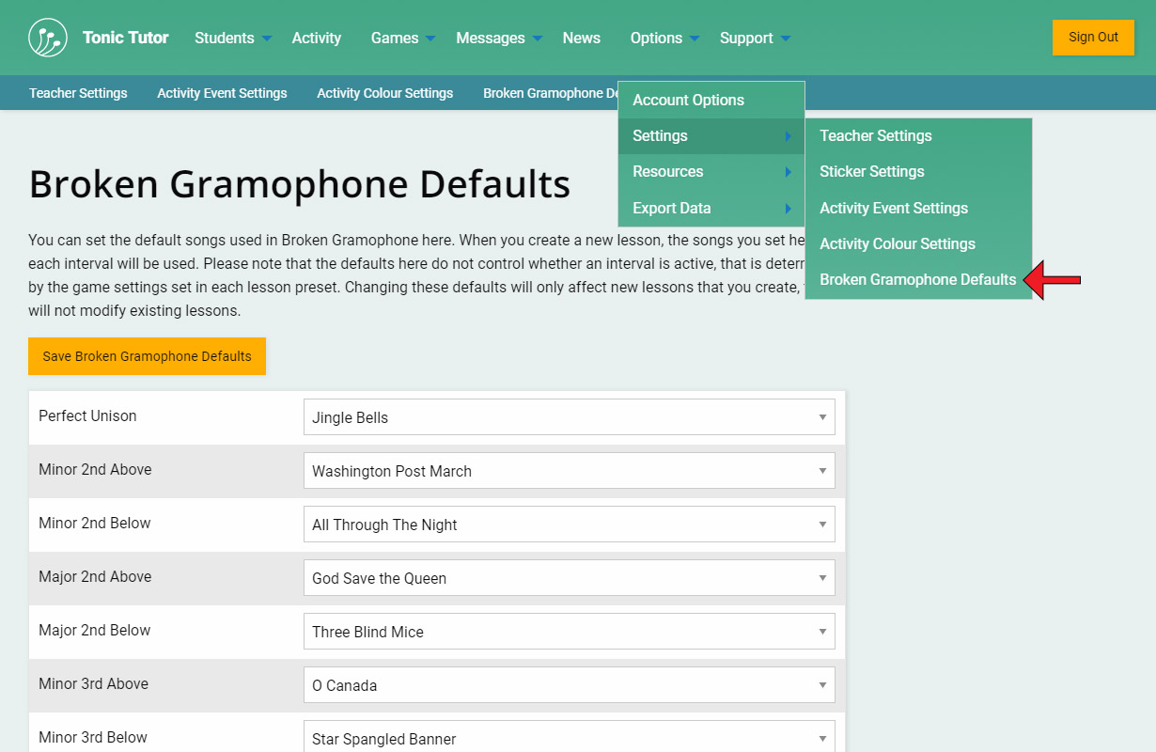Click the Options dropdown arrow icon

click(695, 39)
